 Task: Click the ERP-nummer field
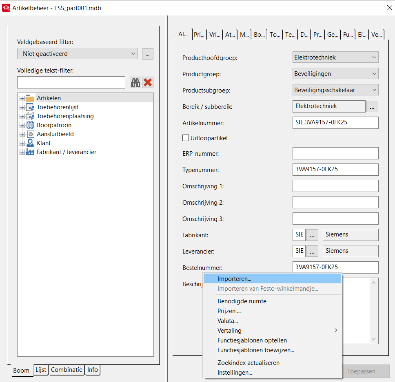(x=335, y=153)
